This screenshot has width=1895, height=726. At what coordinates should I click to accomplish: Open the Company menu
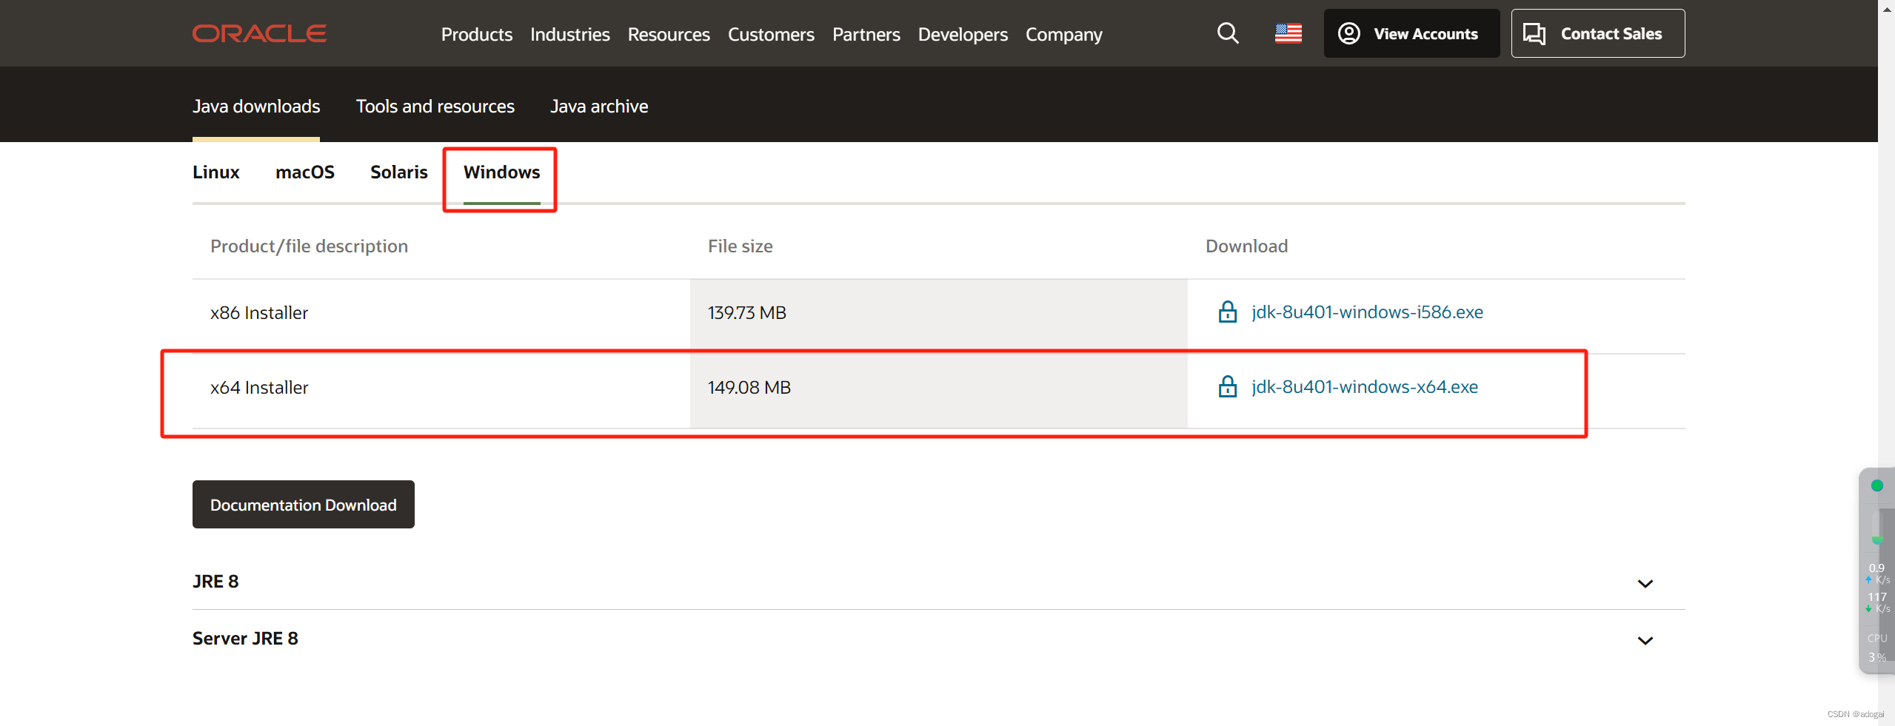point(1064,34)
